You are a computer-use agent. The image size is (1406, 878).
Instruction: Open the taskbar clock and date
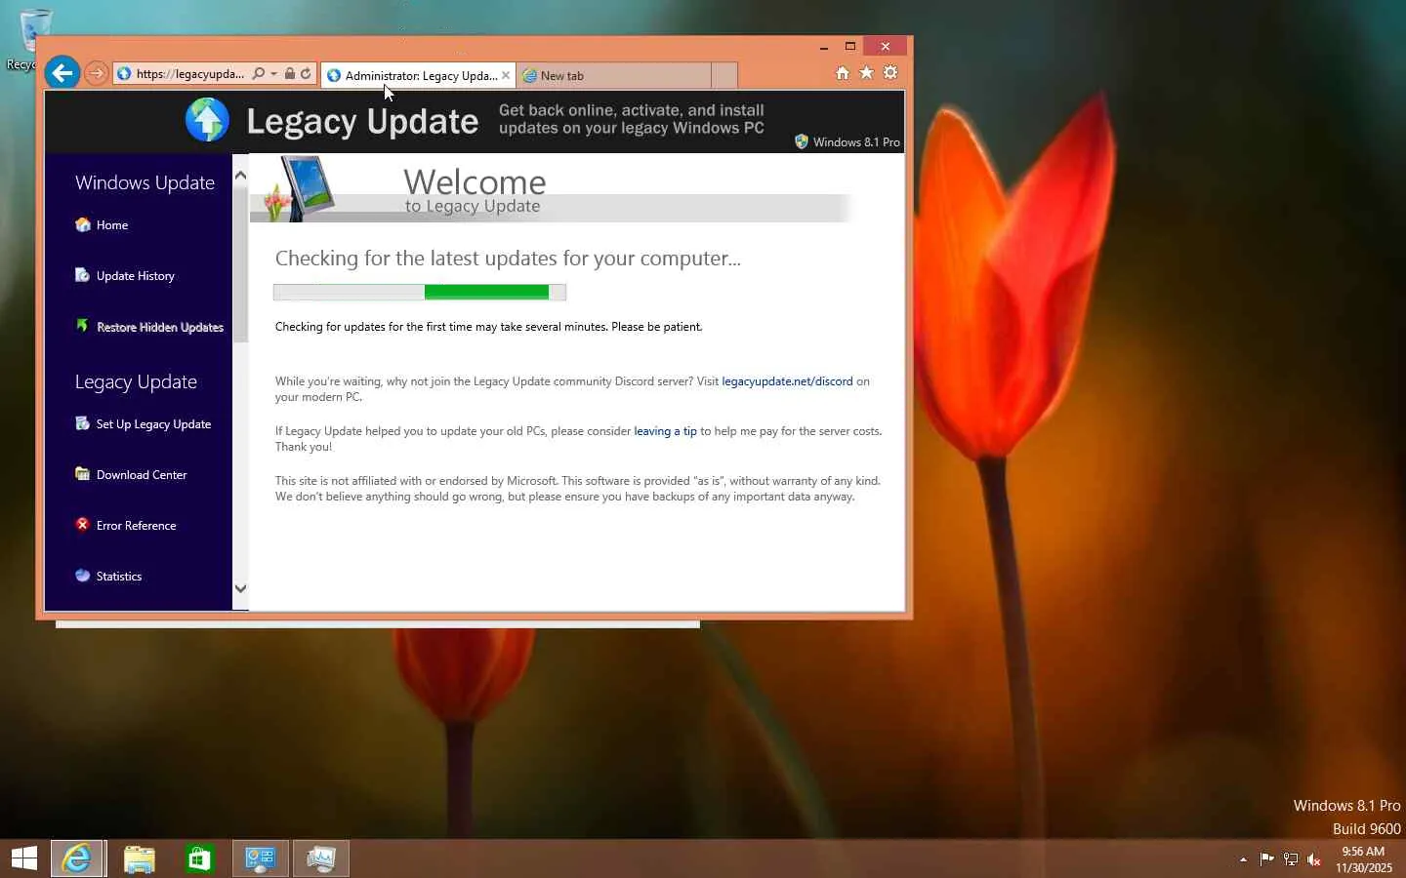point(1364,859)
